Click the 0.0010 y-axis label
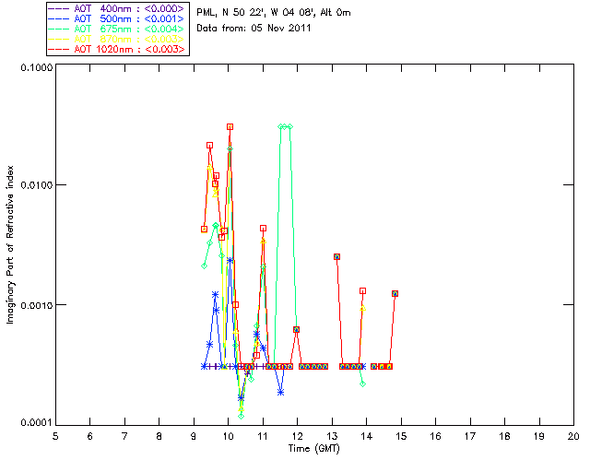Screen dimensions: 590x472 coord(36,305)
